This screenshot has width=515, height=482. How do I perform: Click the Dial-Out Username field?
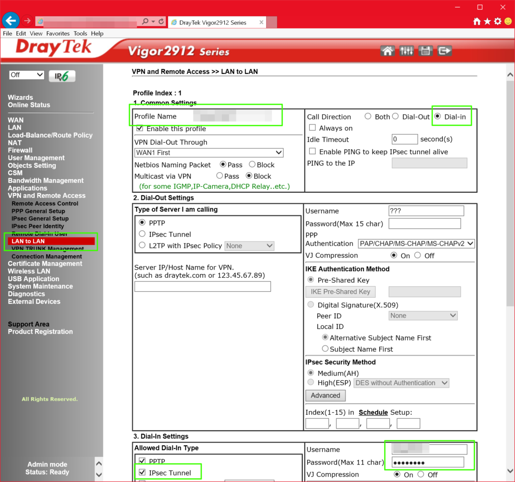point(426,211)
